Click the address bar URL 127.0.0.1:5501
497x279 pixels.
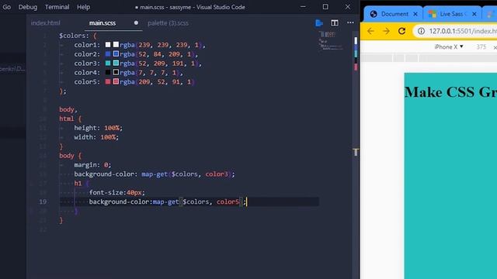463,31
